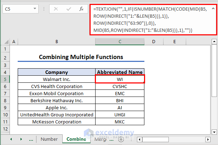The width and height of the screenshot is (218, 145).
Task: Select the Walmart Inc. cell
Action: click(57, 79)
